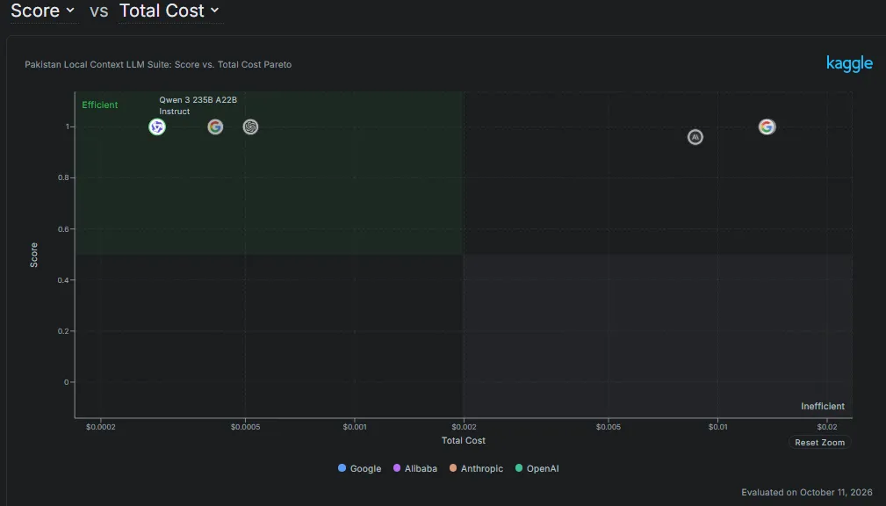Open the Kaggle logo link

849,63
